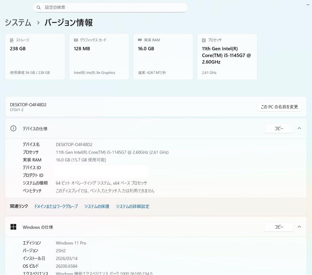The width and height of the screenshot is (312, 275).
Task: Collapse the デバイスの仕様 section chevron
Action: [299, 128]
